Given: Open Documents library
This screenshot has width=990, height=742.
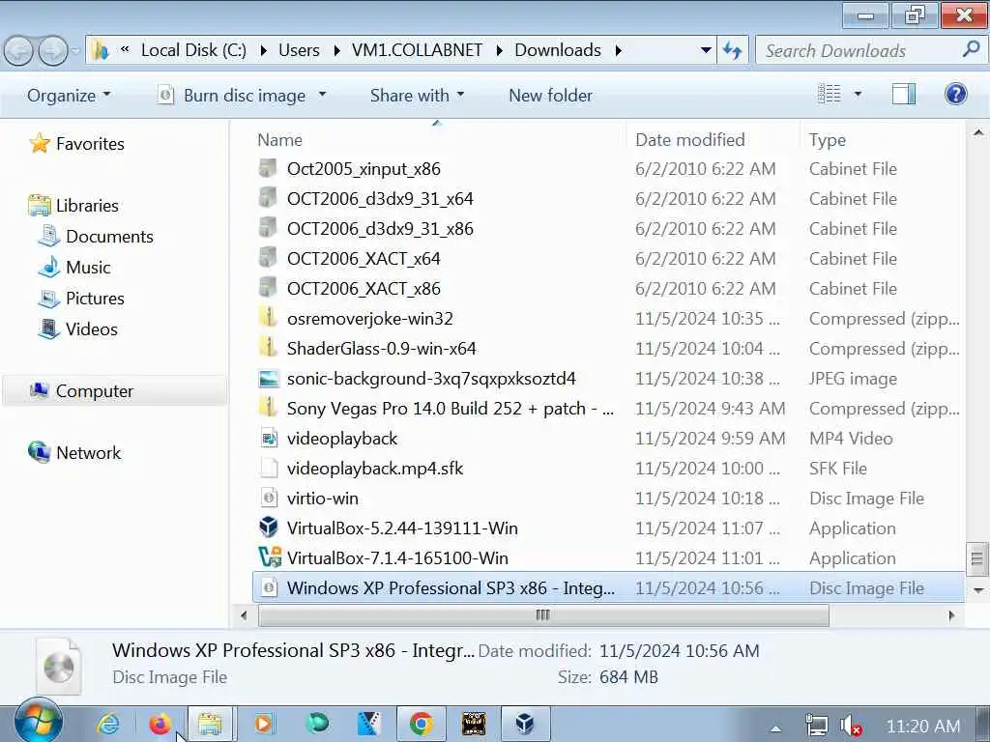Looking at the screenshot, I should click(96, 237).
